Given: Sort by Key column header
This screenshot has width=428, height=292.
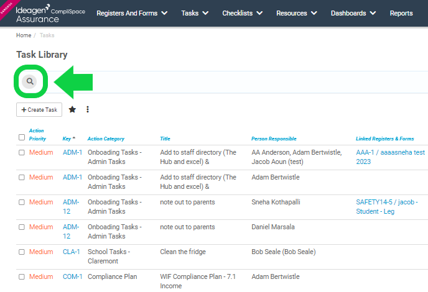Looking at the screenshot, I should coord(67,139).
